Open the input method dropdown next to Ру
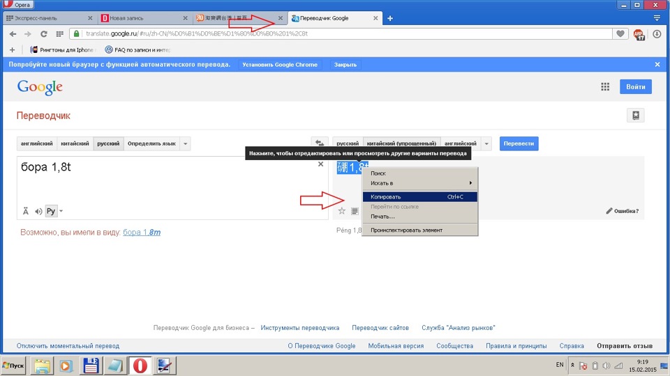The width and height of the screenshot is (670, 376). 61,211
